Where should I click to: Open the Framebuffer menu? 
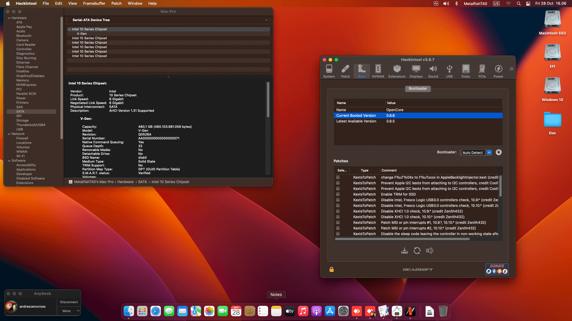pyautogui.click(x=94, y=3)
